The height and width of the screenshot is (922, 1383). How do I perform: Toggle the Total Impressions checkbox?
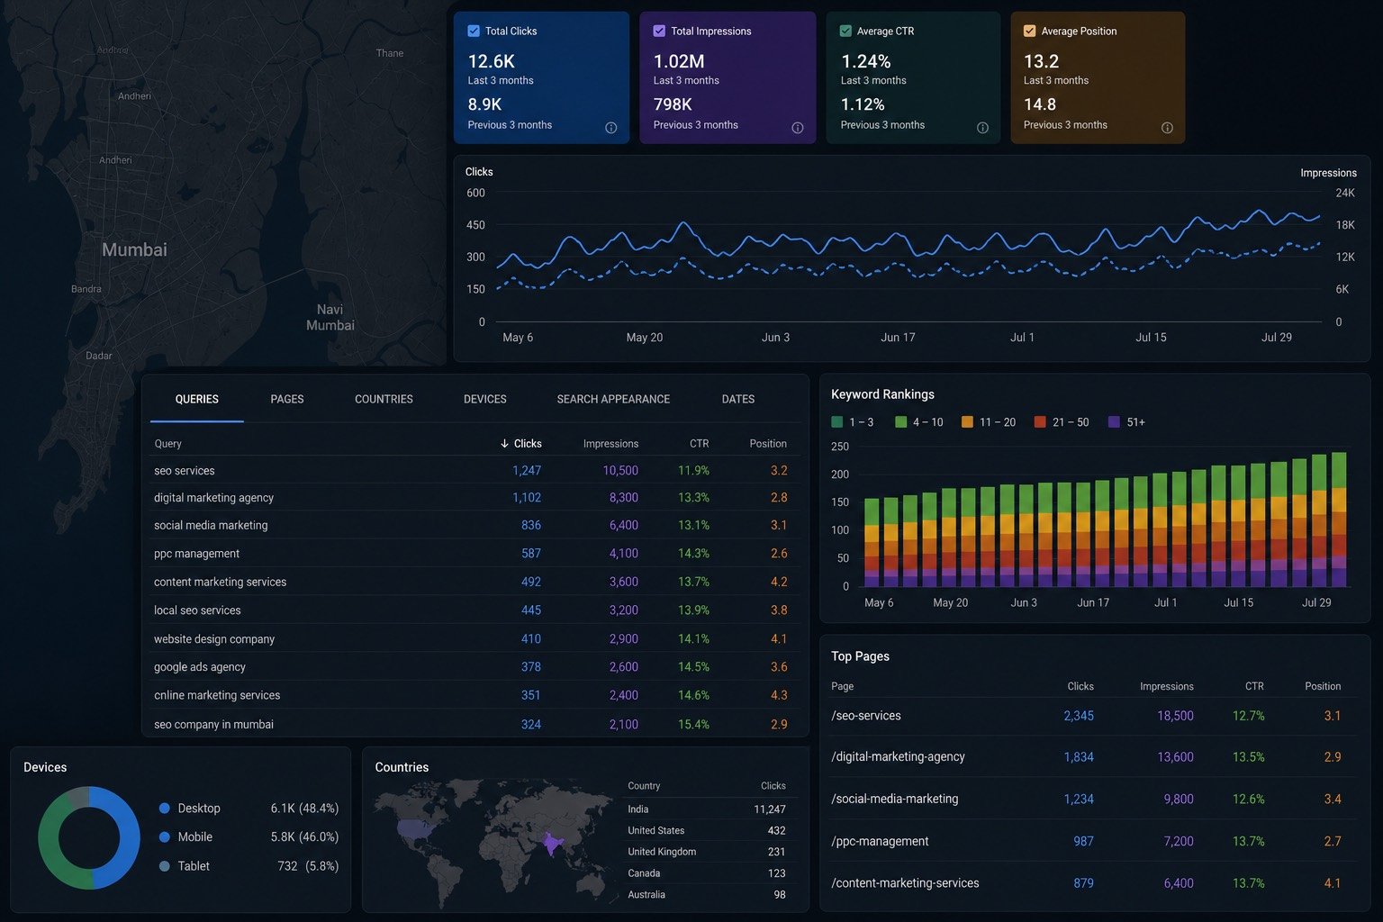[659, 31]
